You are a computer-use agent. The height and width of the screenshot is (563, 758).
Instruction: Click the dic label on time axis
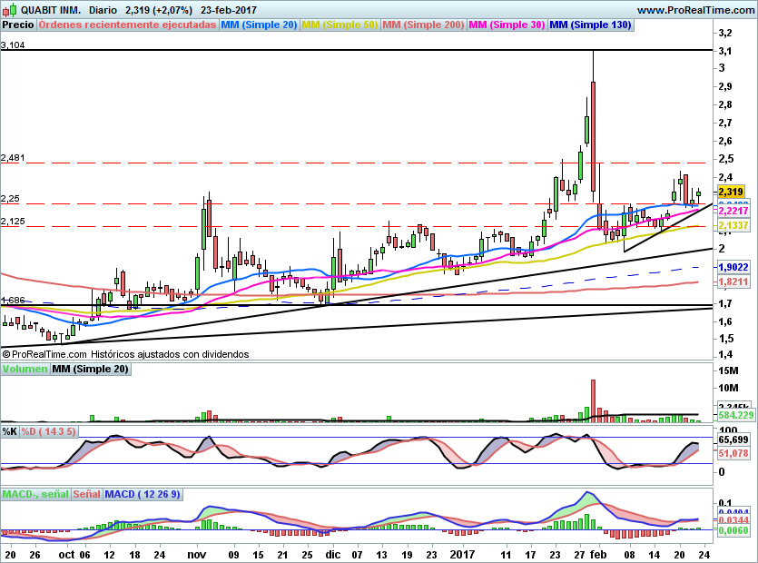point(332,554)
